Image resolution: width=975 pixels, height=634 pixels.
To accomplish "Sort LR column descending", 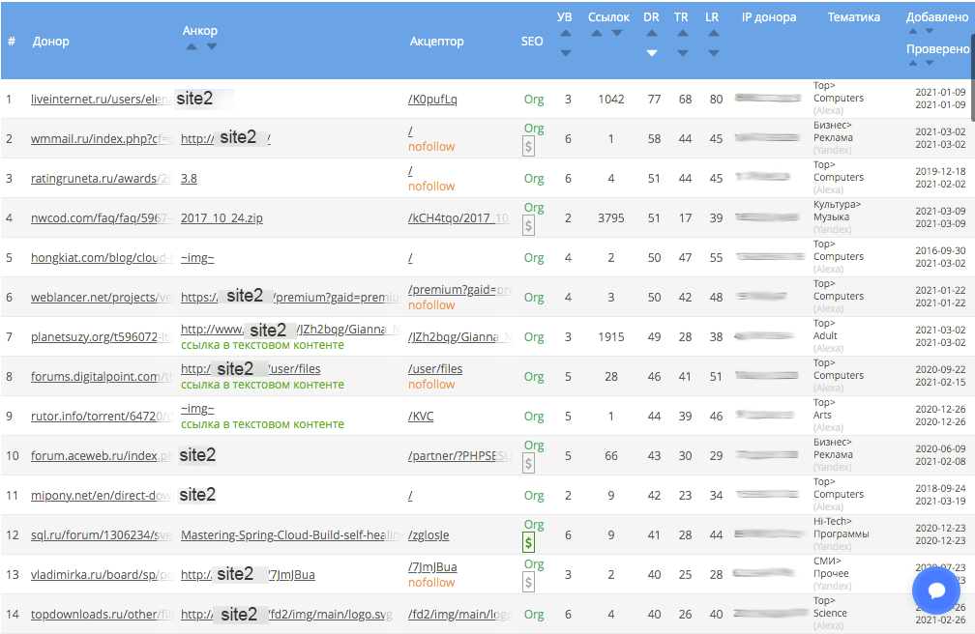I will point(714,53).
